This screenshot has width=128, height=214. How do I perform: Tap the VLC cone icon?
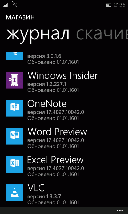pyautogui.click(x=15, y=193)
